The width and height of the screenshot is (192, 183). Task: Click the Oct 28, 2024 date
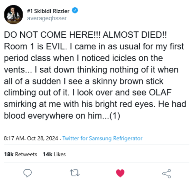42,138
